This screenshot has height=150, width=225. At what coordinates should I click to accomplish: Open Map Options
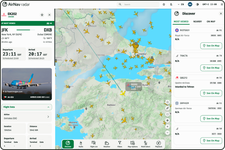(133, 144)
